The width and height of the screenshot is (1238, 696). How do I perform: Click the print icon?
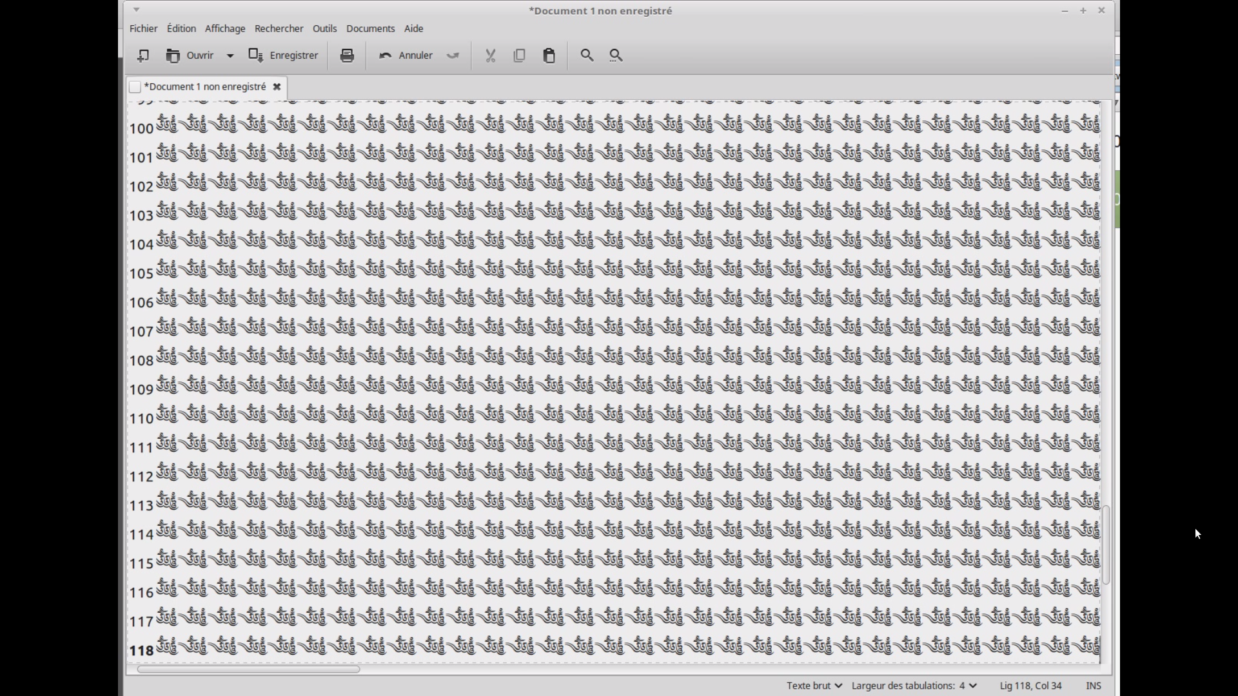[x=347, y=55]
